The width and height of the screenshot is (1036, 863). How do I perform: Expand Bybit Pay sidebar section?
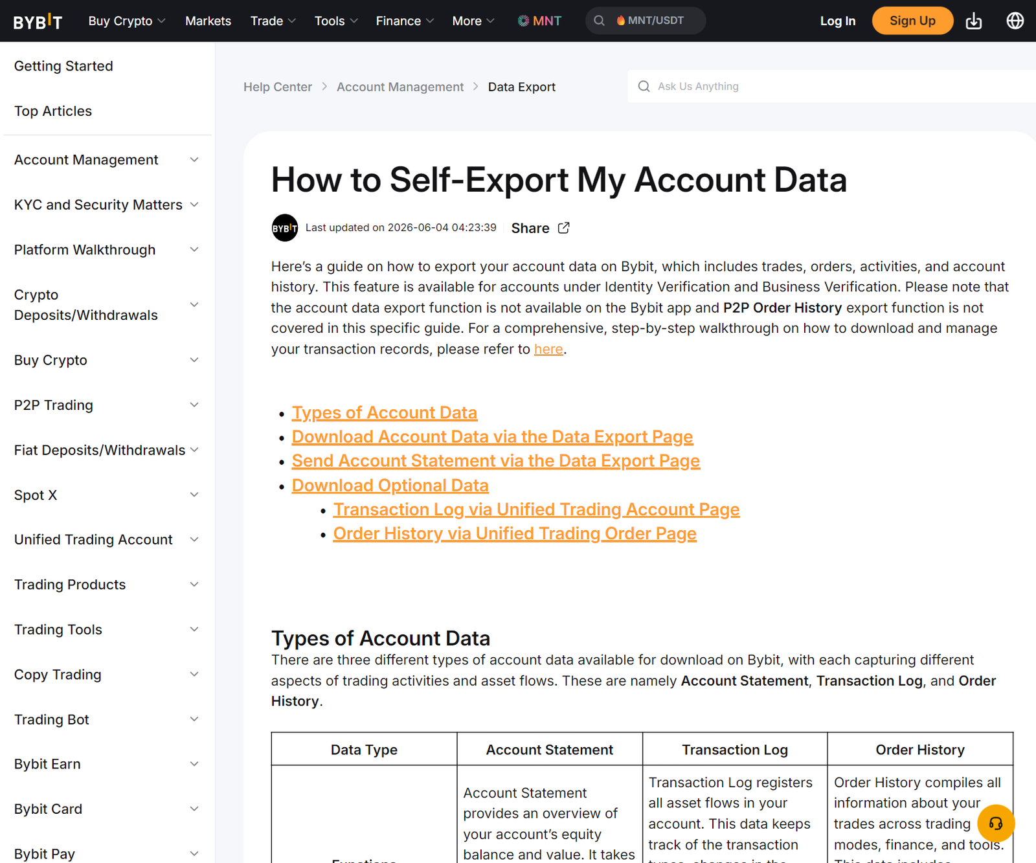106,854
